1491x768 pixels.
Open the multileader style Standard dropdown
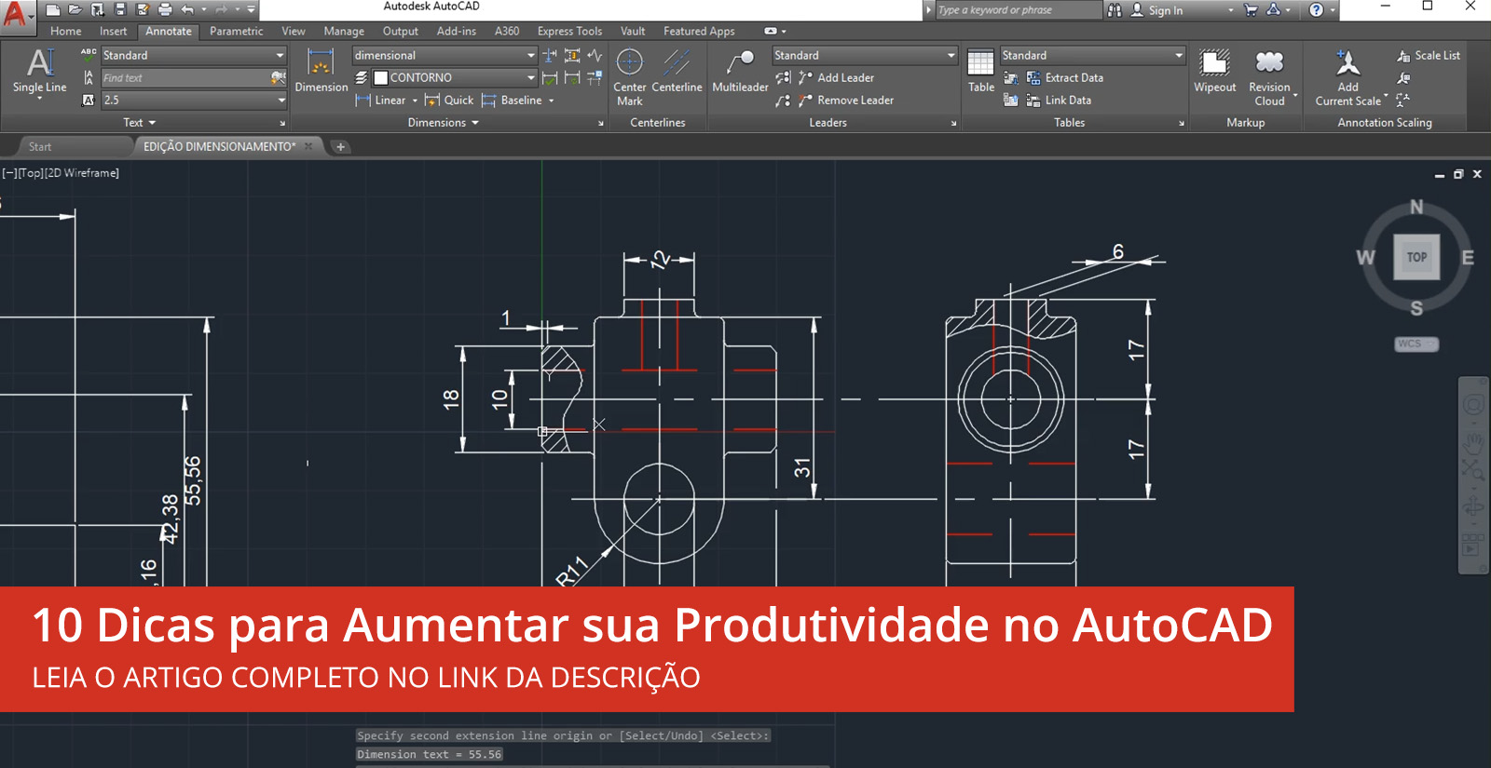[x=865, y=56]
